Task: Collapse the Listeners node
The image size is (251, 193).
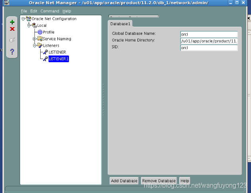Action: [35, 45]
